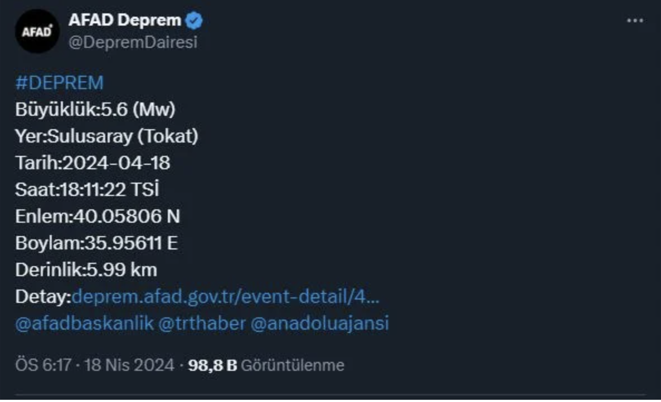Click the Boylam:35.95611 E text line

(x=96, y=243)
